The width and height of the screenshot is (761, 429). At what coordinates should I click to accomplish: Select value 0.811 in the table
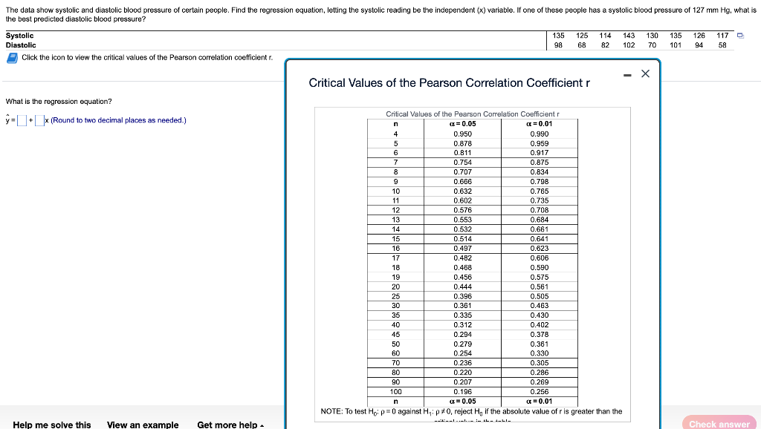[462, 153]
